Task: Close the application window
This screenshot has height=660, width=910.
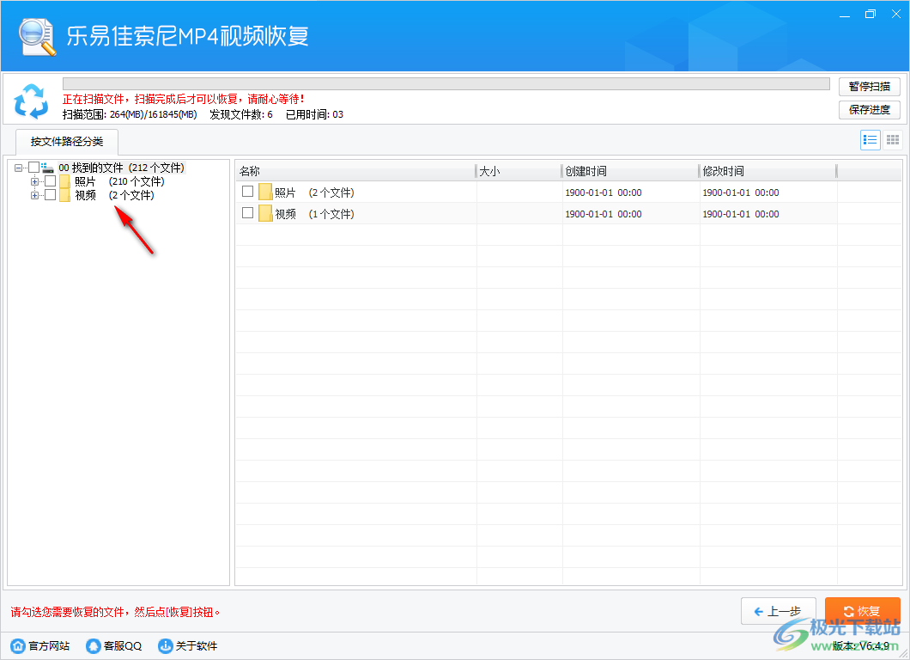Action: click(x=896, y=15)
